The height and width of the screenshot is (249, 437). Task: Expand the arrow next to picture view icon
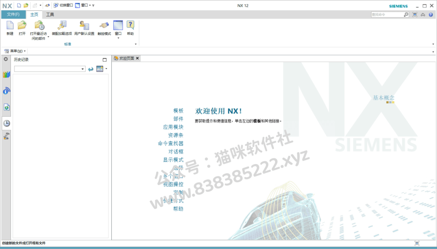click(106, 69)
